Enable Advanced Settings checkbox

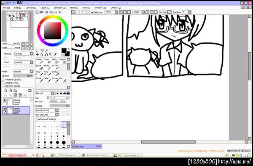(36, 119)
